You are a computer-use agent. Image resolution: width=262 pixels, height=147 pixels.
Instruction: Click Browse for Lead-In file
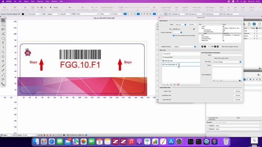point(238,91)
